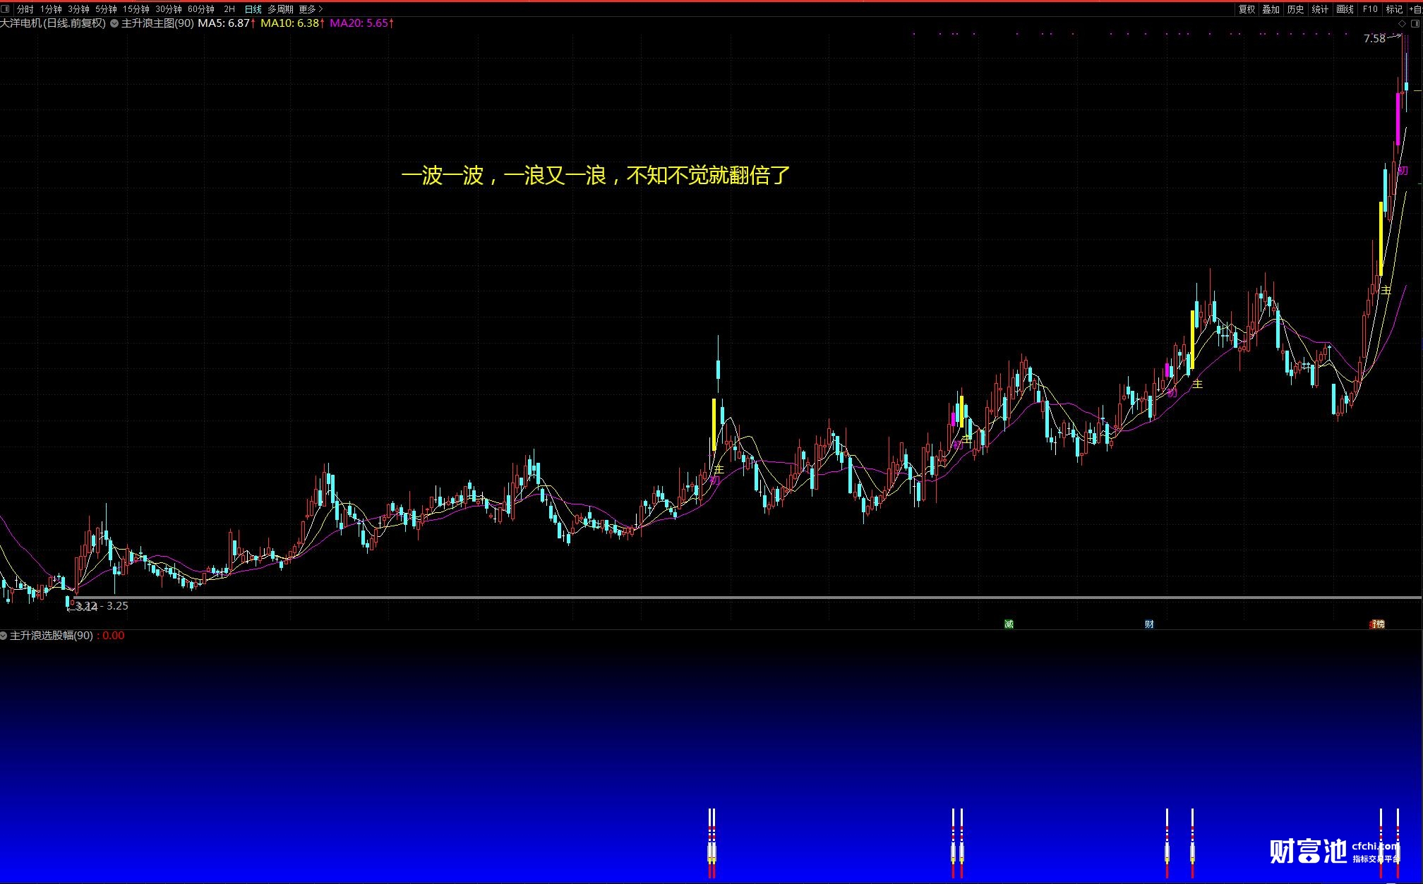1423x884 pixels.
Task: Click the 7.58 high price label
Action: click(1374, 39)
